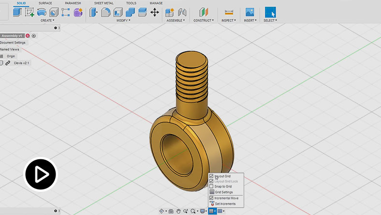
Task: Open the CONSTRUCT dropdown menu
Action: pos(204,21)
